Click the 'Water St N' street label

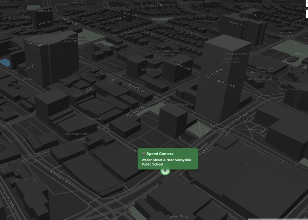[x=45, y=23]
